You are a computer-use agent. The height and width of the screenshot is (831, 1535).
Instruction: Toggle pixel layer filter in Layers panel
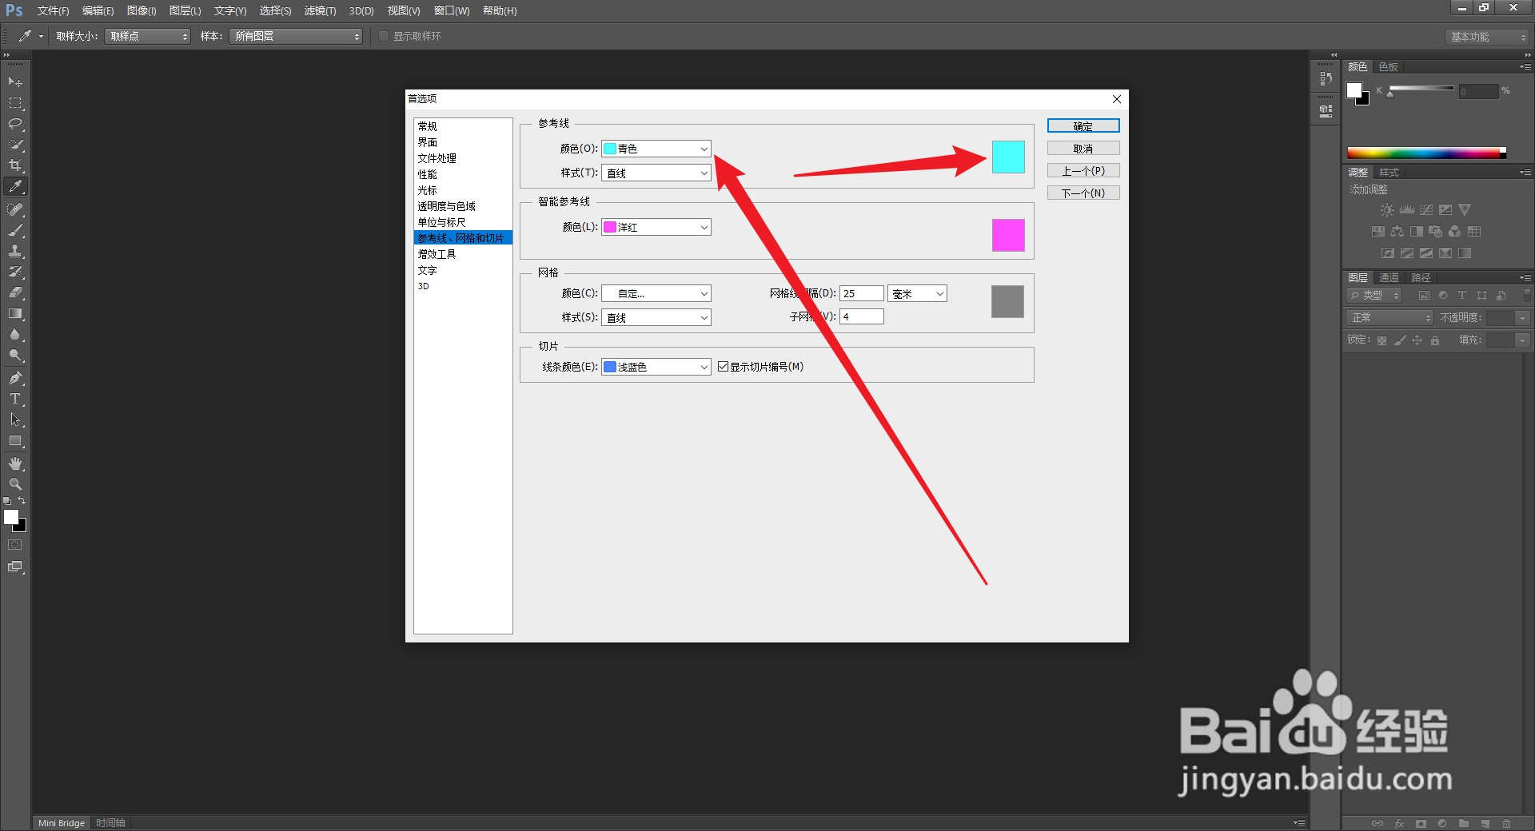(x=1424, y=296)
